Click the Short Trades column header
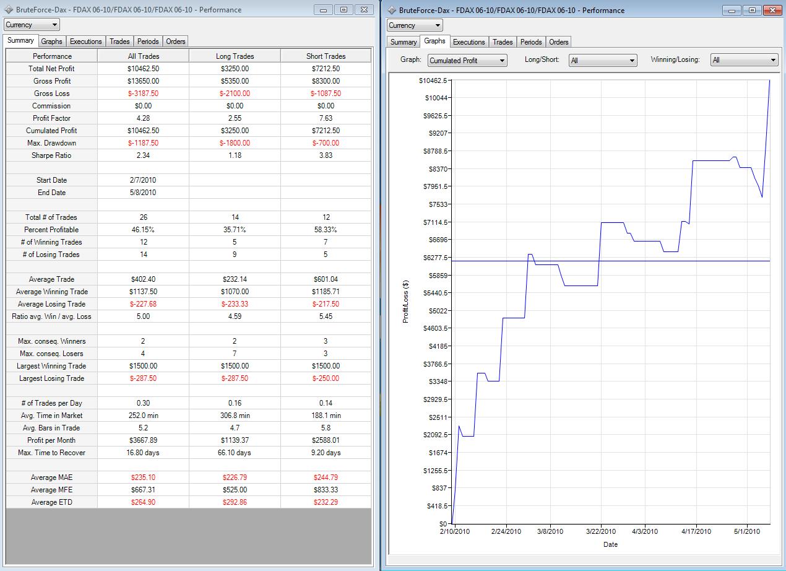This screenshot has width=786, height=571. tap(326, 56)
